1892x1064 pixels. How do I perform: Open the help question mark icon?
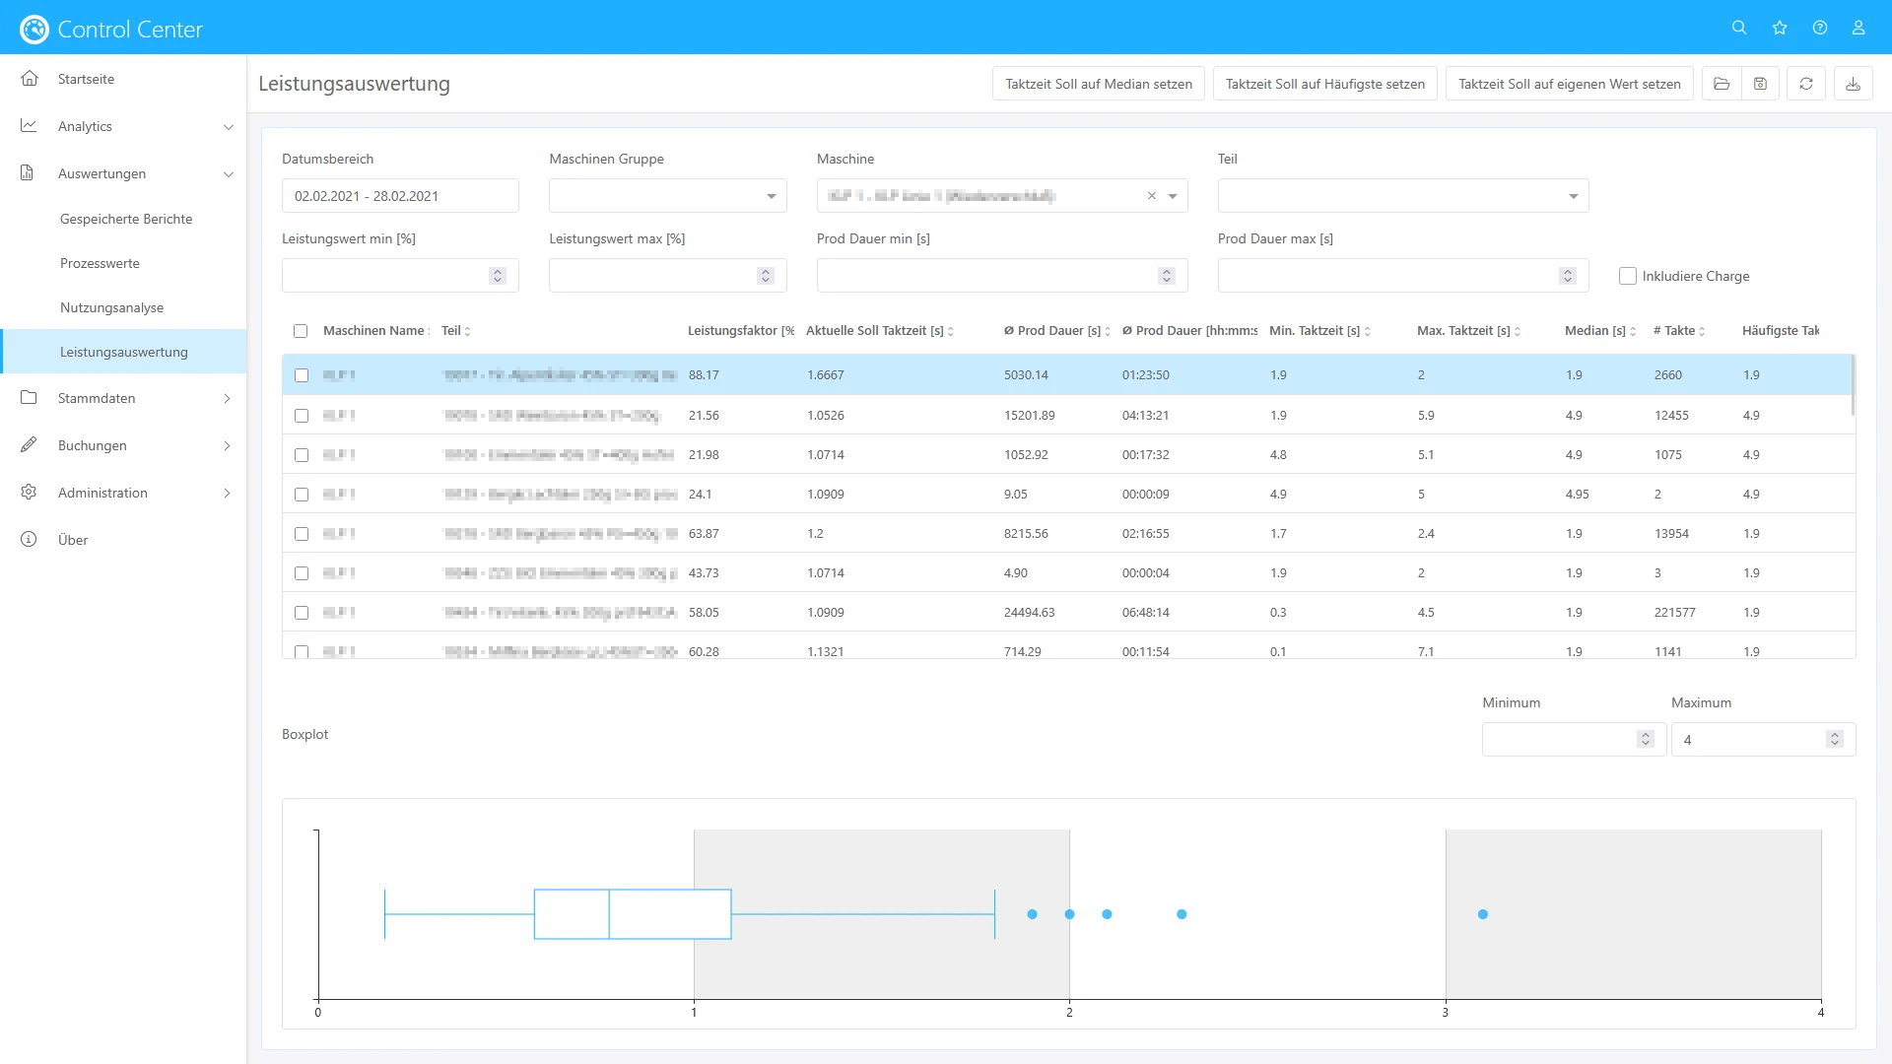1820,28
